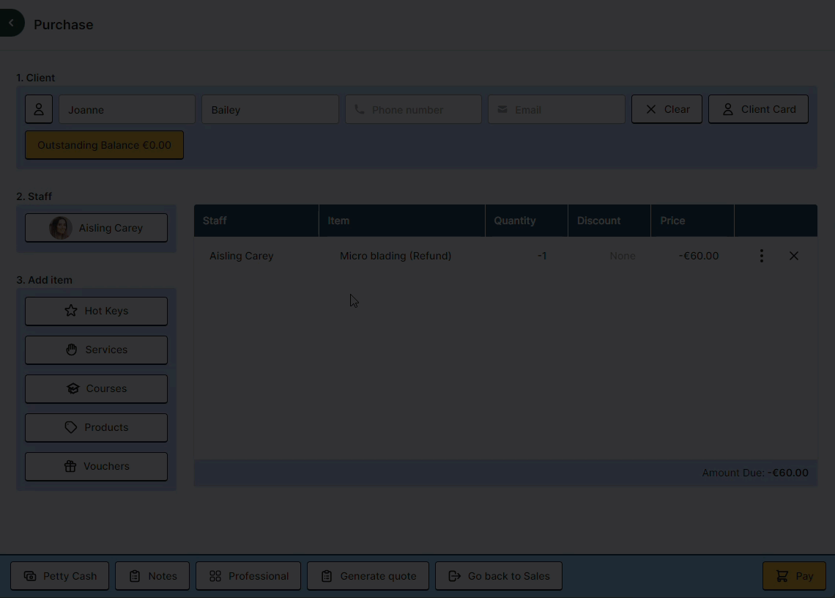Open the Courses list
The image size is (835, 598).
(97, 389)
